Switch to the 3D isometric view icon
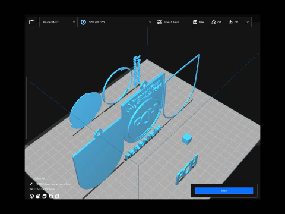The width and height of the screenshot is (285, 214). coord(31,196)
